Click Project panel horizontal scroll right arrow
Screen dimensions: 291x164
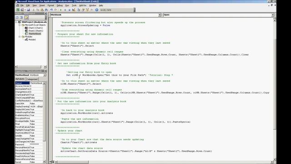point(45,67)
